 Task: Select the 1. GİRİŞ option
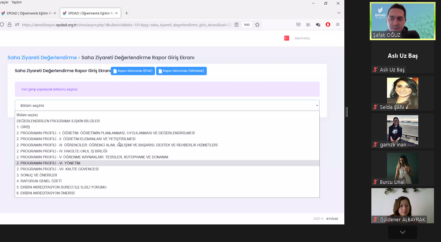tap(23, 127)
